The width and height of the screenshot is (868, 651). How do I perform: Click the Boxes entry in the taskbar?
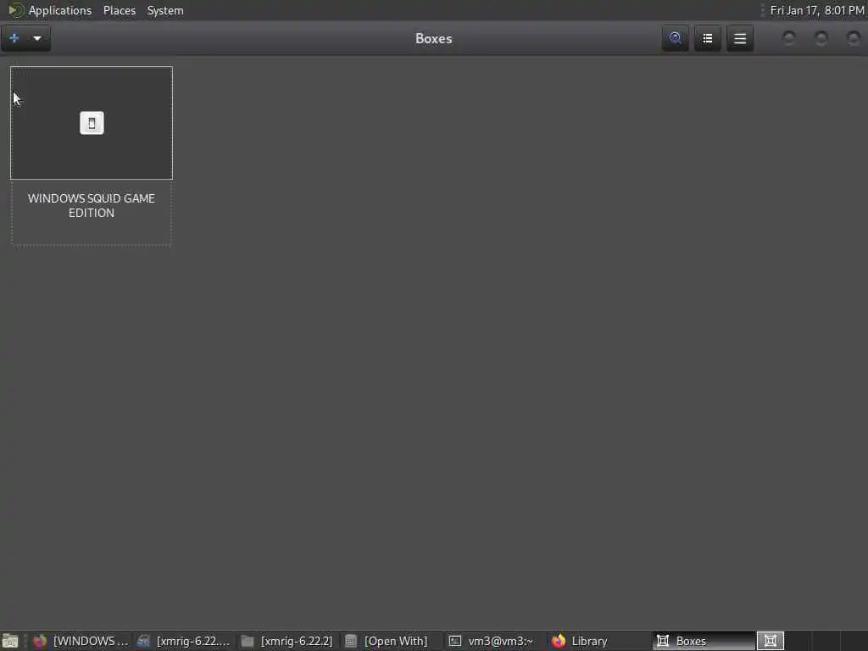pyautogui.click(x=703, y=641)
